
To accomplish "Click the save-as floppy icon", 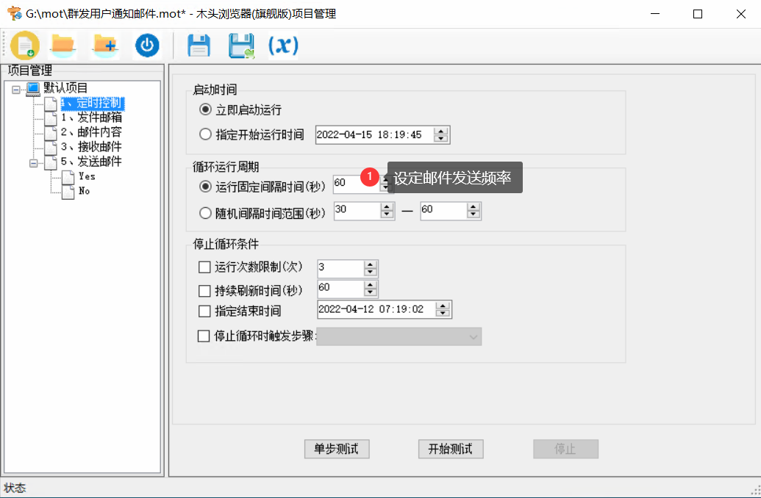I will click(x=241, y=46).
